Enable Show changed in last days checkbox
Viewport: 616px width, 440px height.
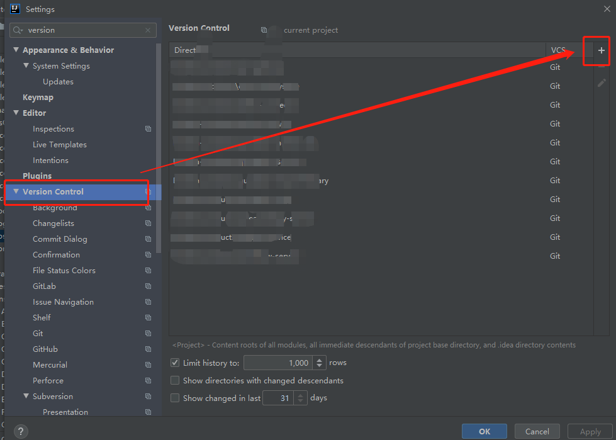[x=175, y=398]
